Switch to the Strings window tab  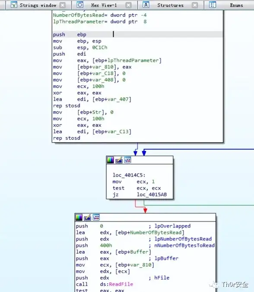(x=38, y=5)
